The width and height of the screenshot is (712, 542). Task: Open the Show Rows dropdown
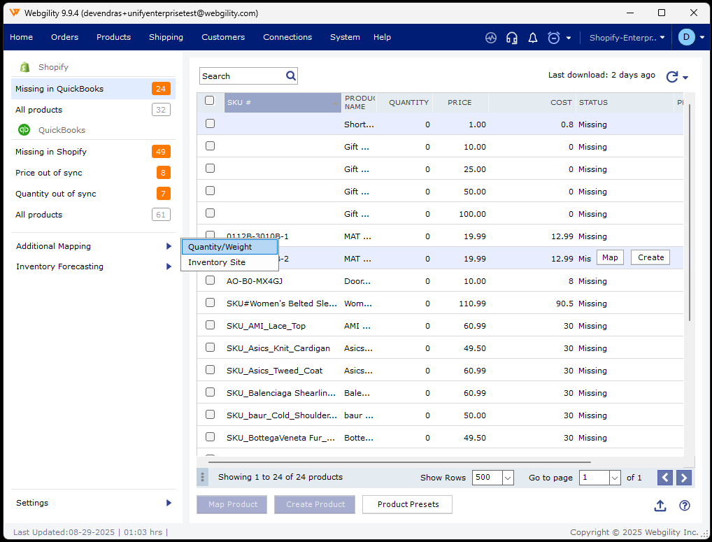click(508, 478)
